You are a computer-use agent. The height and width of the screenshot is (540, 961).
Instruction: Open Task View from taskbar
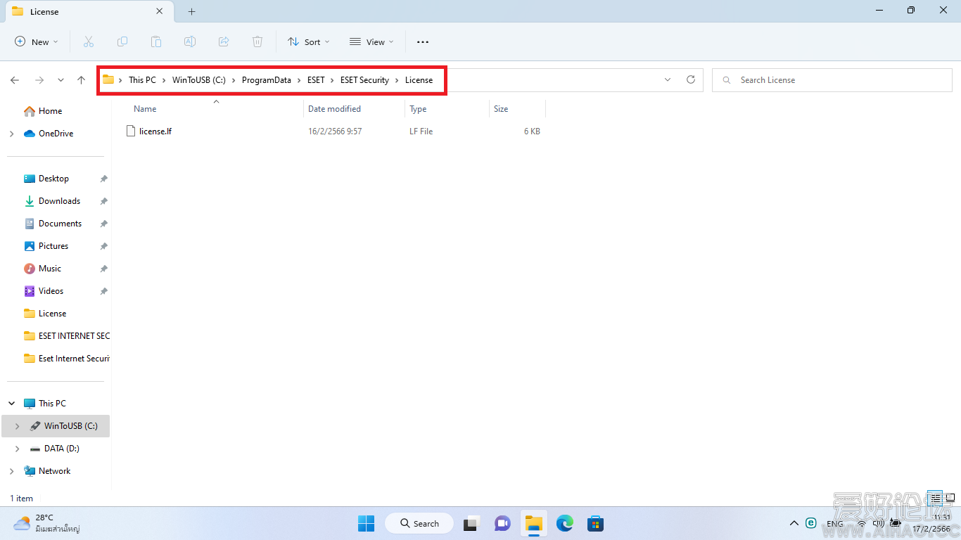[471, 524]
